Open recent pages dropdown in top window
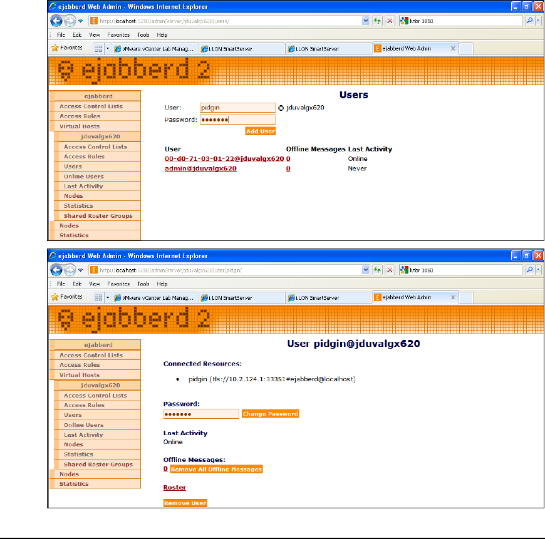Viewport: 545px width, 539px height. (81, 21)
